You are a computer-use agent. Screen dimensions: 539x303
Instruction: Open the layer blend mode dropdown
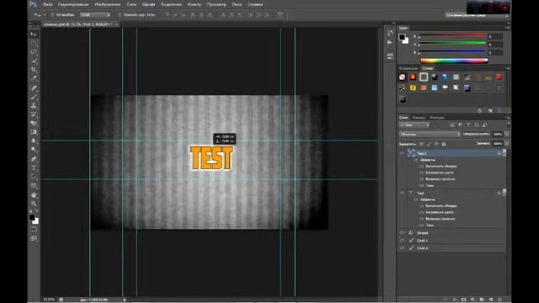point(430,135)
